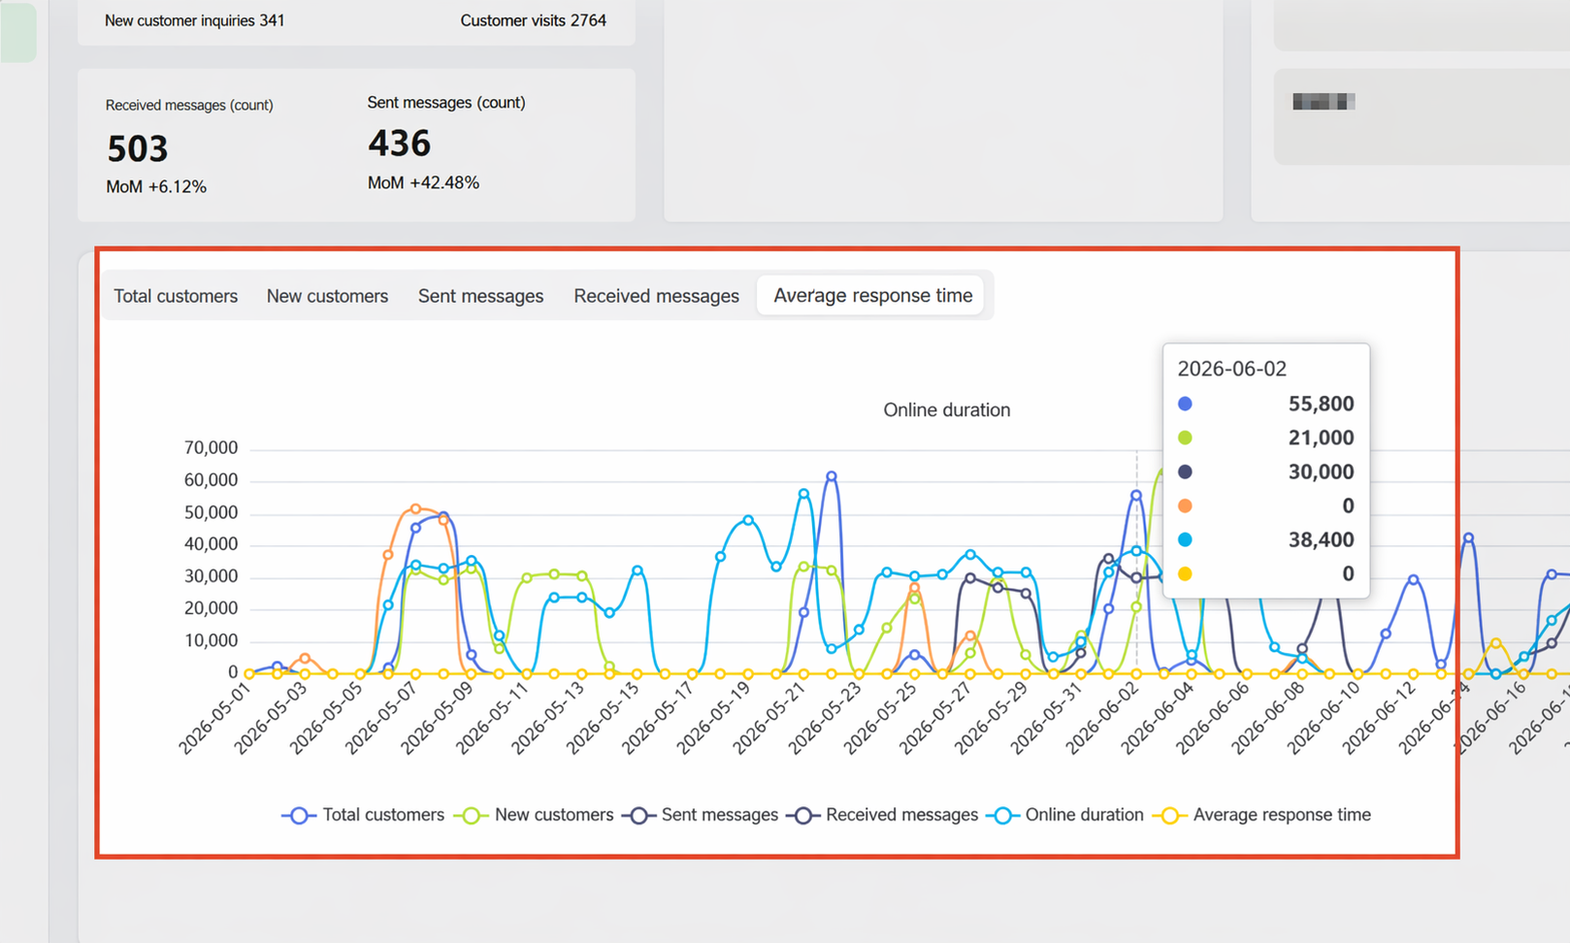Click the MoM +6.12% value
The height and width of the screenshot is (943, 1570).
point(156,186)
